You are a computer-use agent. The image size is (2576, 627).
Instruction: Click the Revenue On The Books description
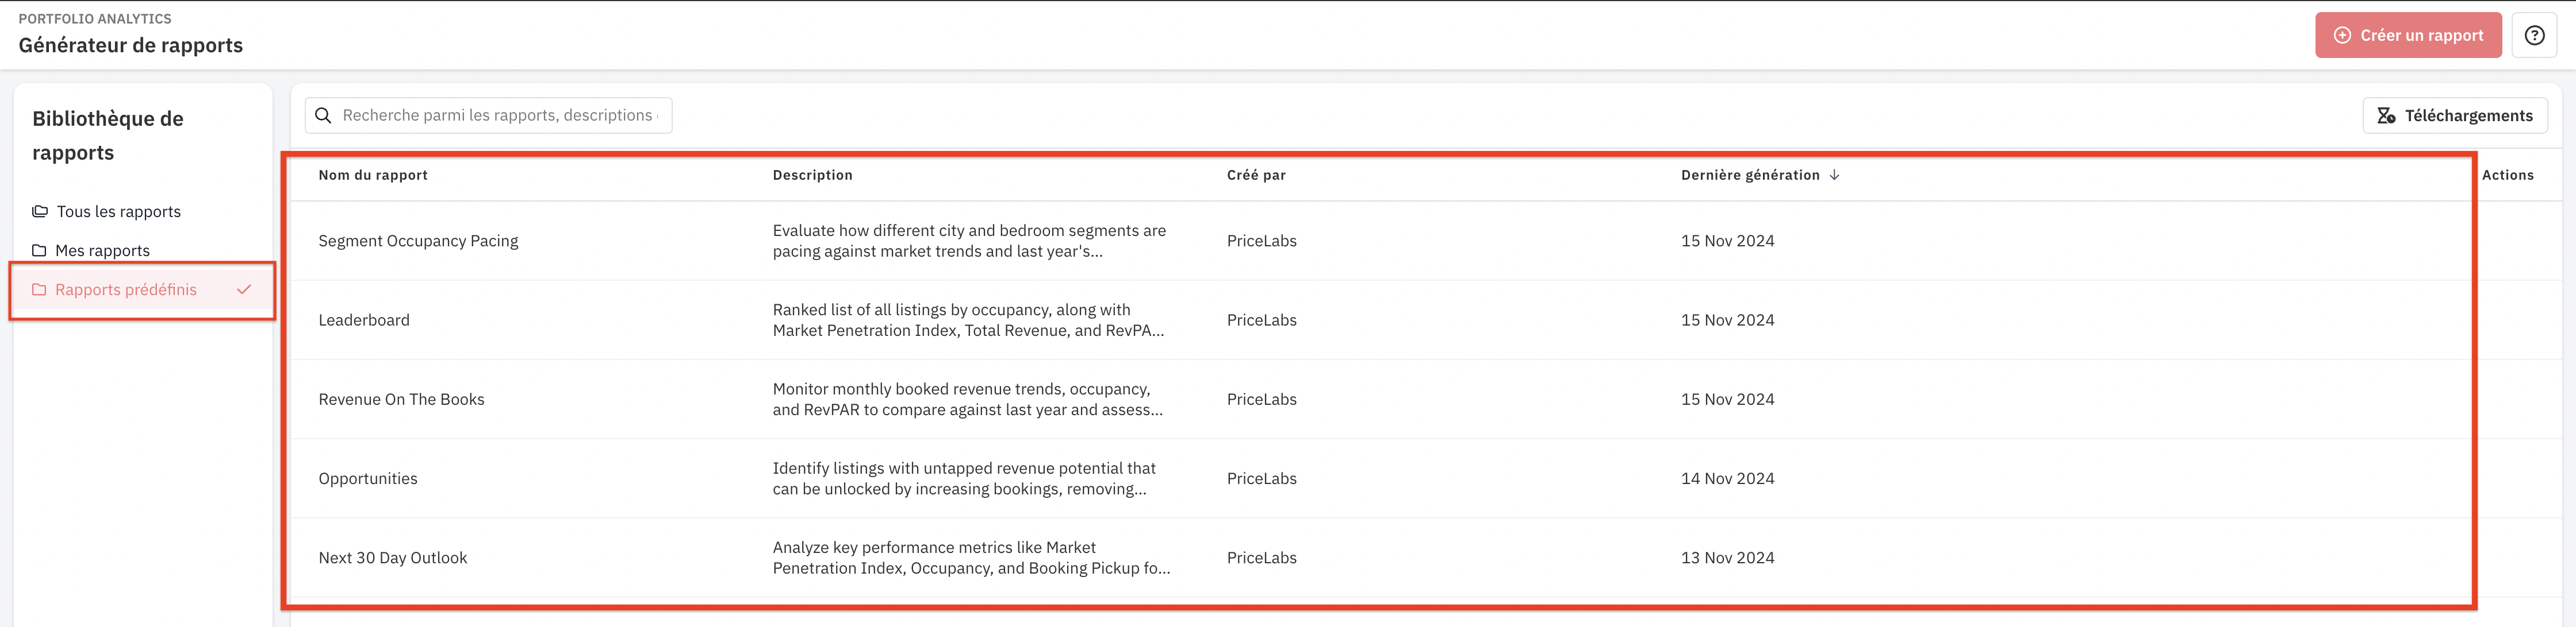[967, 400]
